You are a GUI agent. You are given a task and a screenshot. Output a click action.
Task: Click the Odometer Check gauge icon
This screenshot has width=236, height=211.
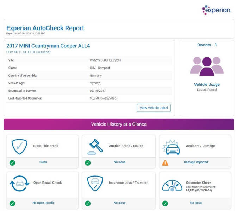click(172, 186)
